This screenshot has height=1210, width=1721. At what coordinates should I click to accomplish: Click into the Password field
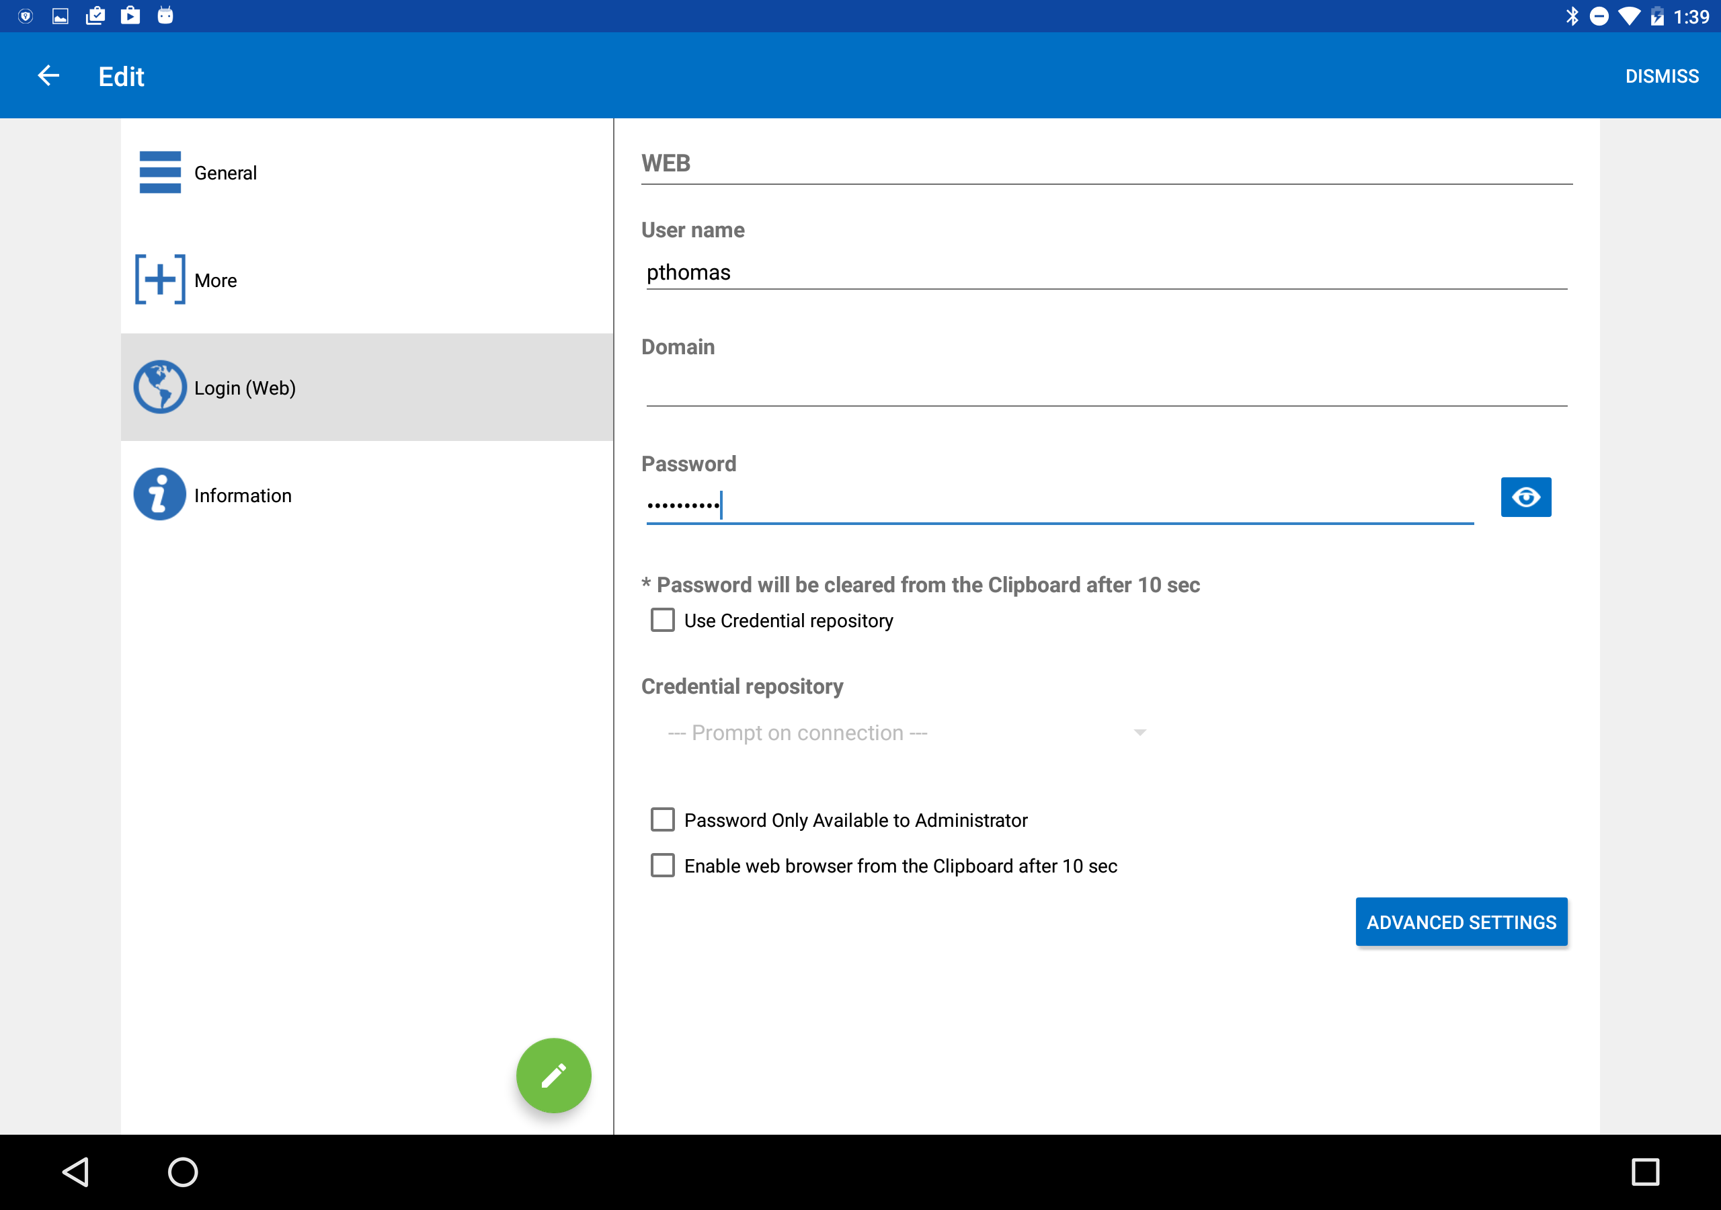[1060, 506]
